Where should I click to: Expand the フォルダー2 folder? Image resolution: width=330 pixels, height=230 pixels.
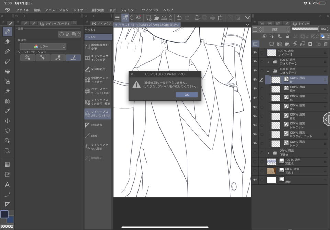[x=269, y=62]
